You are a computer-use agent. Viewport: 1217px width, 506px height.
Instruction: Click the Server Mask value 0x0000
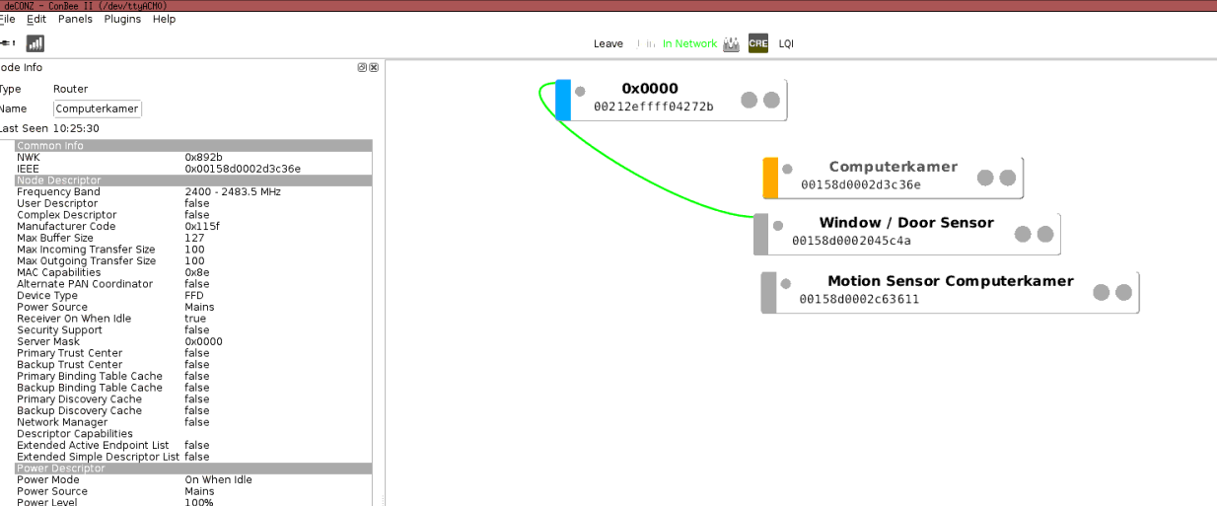[203, 341]
